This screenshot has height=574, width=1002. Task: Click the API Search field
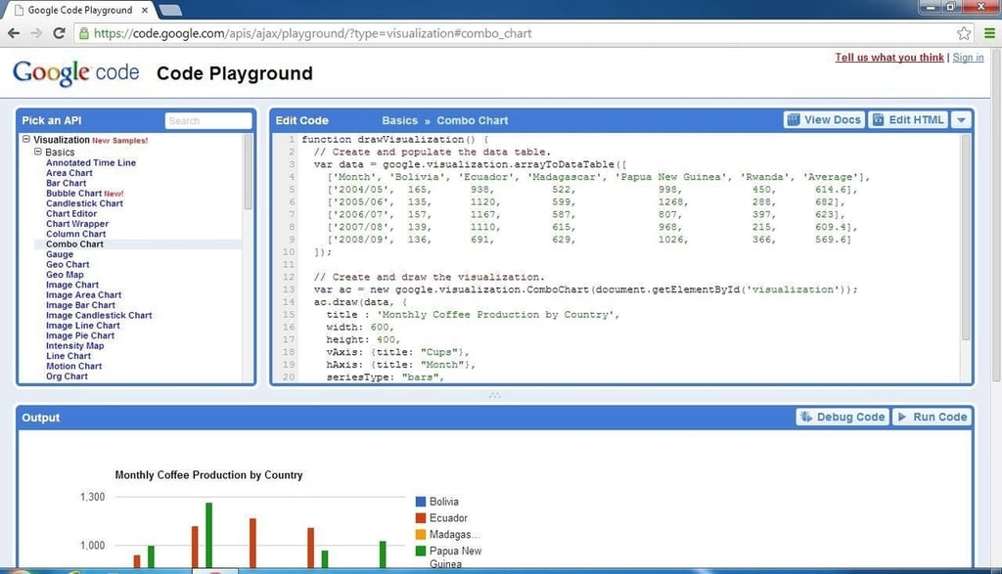[208, 120]
